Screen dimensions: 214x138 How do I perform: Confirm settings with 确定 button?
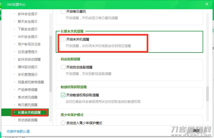pyautogui.click(x=196, y=131)
